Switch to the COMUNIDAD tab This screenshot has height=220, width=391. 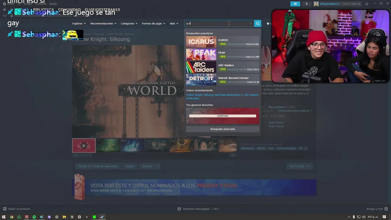coord(69,10)
